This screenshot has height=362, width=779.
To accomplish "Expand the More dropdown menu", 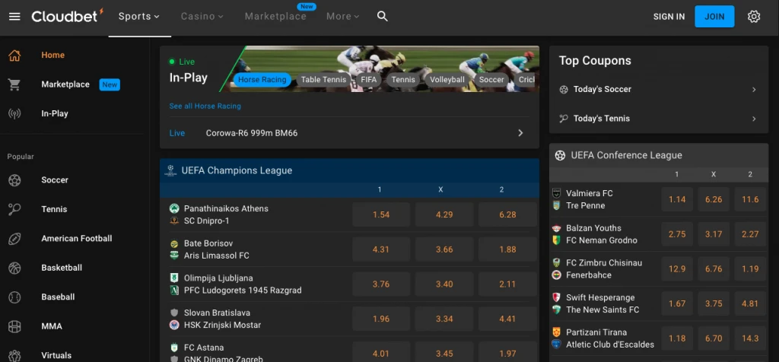I will (342, 17).
